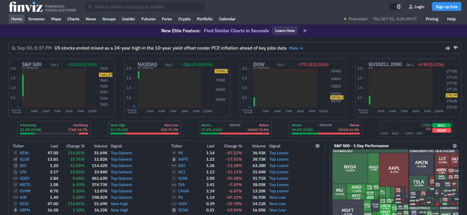
Task: Click the Sign up free button
Action: tap(446, 6)
